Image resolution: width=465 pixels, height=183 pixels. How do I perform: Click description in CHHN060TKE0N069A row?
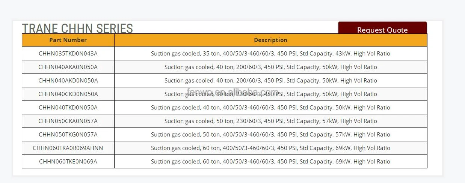point(270,162)
